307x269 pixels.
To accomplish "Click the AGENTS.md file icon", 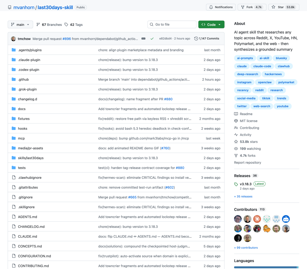I will tap(14, 217).
